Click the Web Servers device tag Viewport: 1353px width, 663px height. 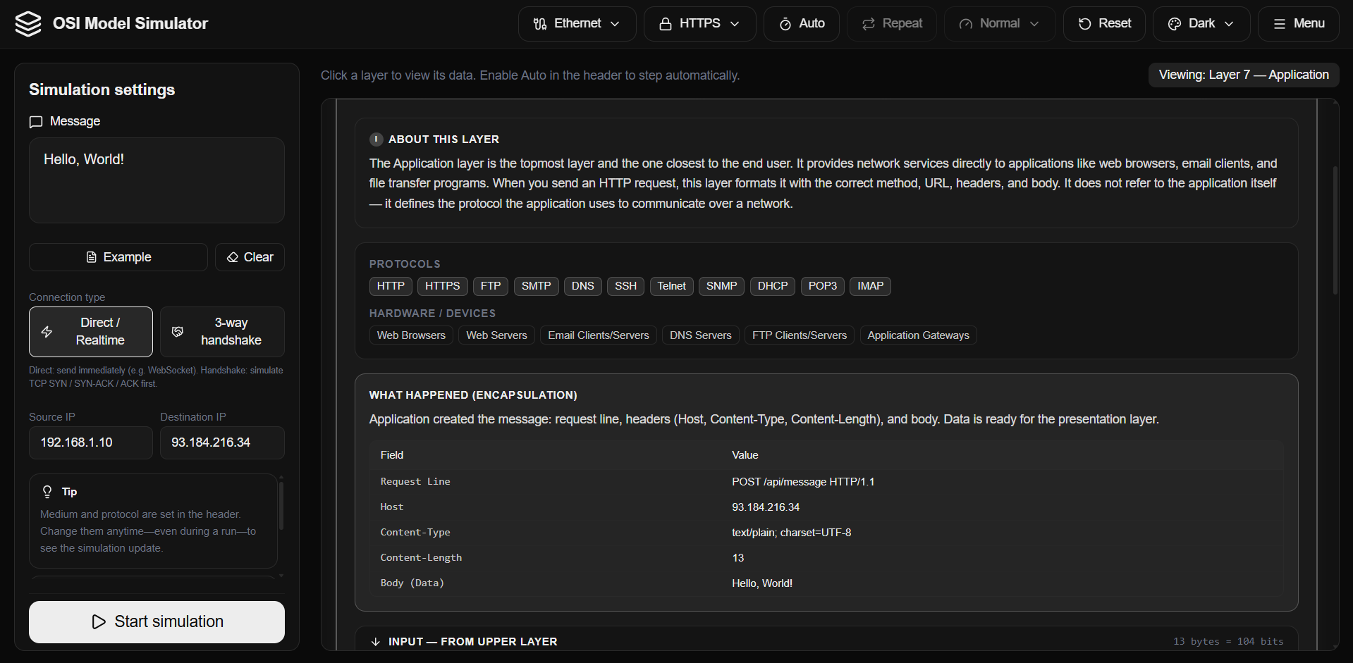tap(497, 335)
